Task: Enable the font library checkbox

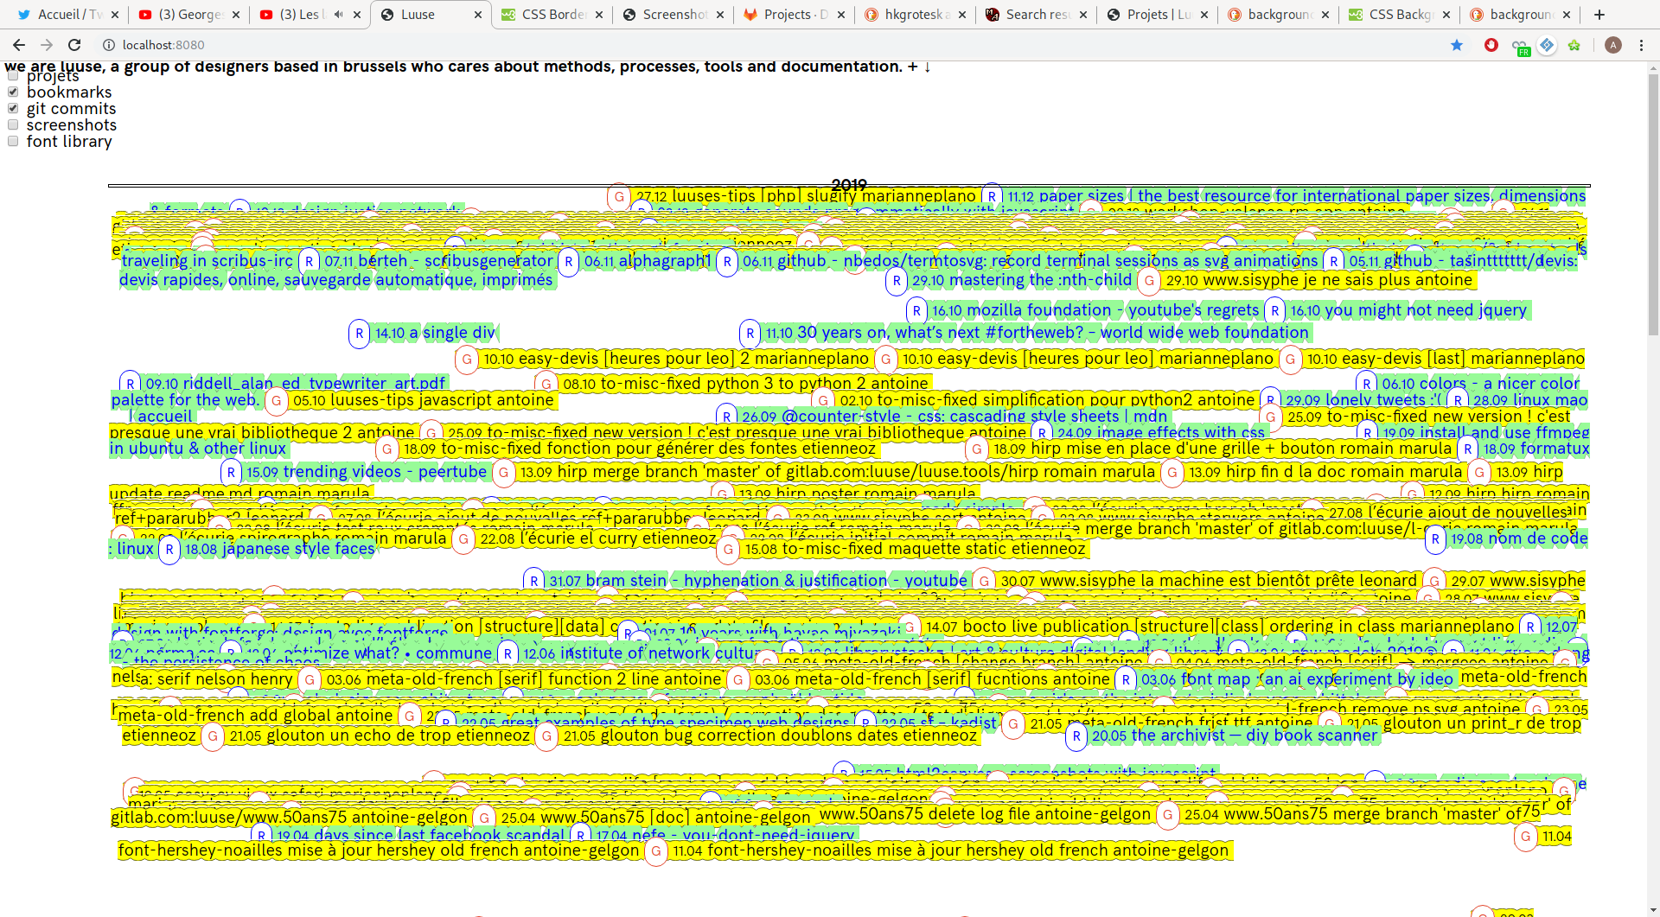Action: tap(13, 141)
